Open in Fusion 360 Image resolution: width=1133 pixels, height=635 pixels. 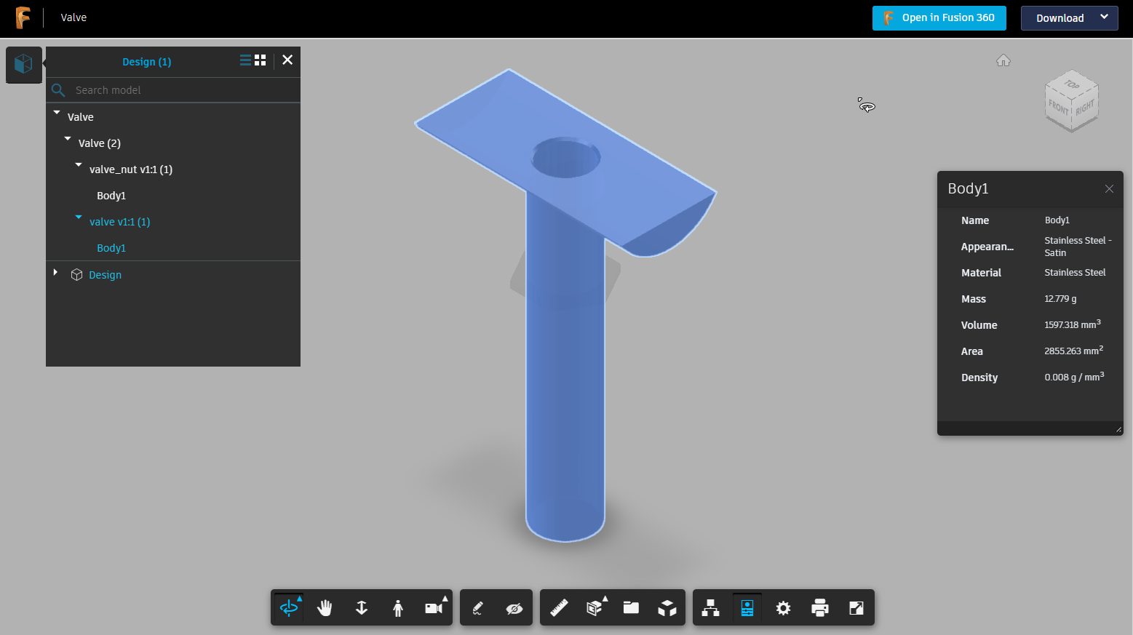click(939, 18)
